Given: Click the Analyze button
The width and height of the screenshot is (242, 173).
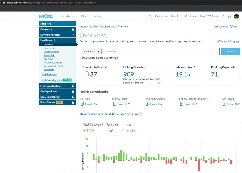Looking at the screenshot, I should (231, 51).
